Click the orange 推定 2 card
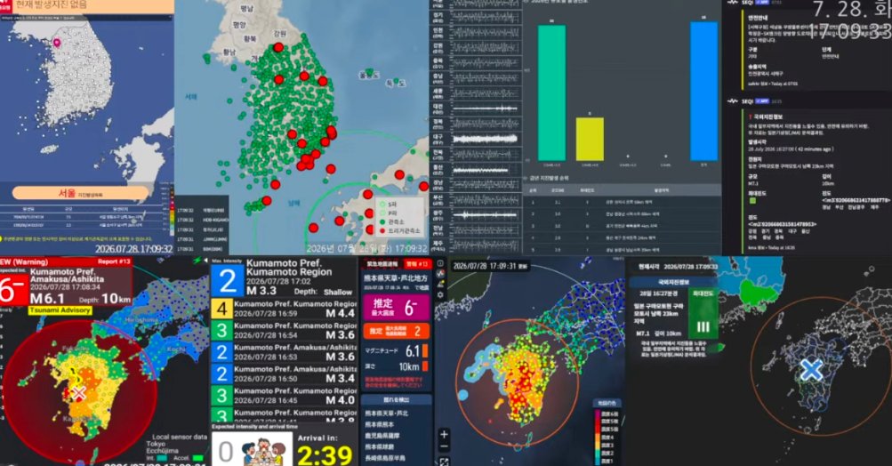Image resolution: width=892 pixels, height=466 pixels. tap(396, 331)
